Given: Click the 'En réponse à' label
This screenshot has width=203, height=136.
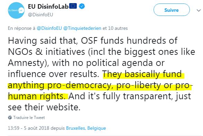Looking at the screenshot, I should pos(22,28).
